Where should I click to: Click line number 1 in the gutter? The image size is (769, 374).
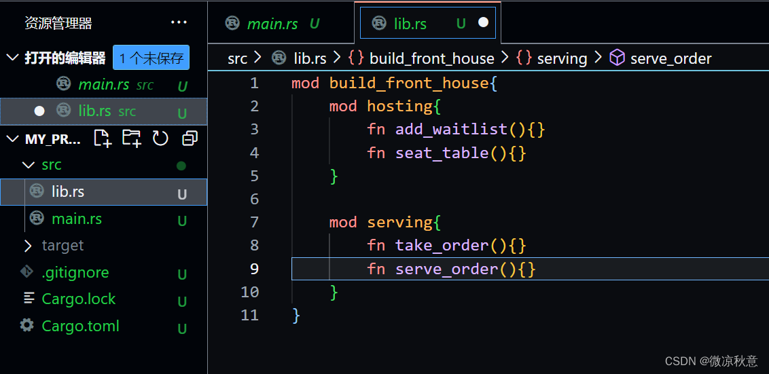(254, 83)
